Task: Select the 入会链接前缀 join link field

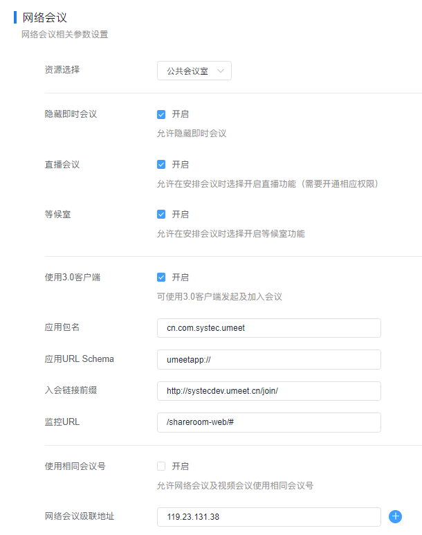Action: tap(268, 391)
